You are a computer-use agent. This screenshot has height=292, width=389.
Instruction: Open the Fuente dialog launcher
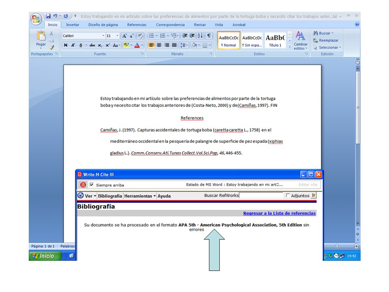coord(142,54)
